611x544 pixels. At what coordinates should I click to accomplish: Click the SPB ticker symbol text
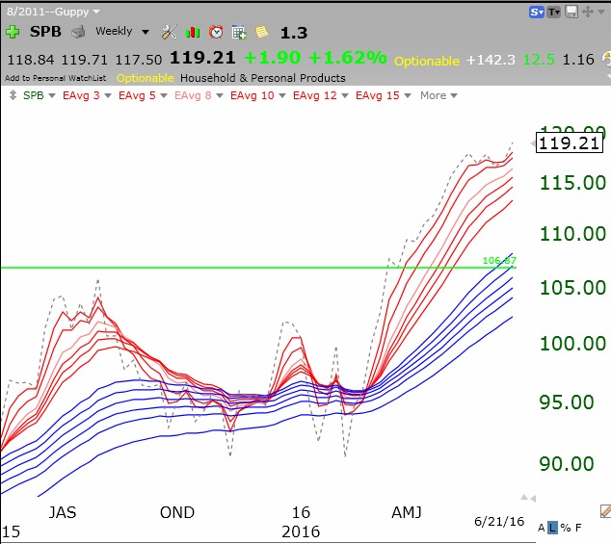(x=45, y=32)
